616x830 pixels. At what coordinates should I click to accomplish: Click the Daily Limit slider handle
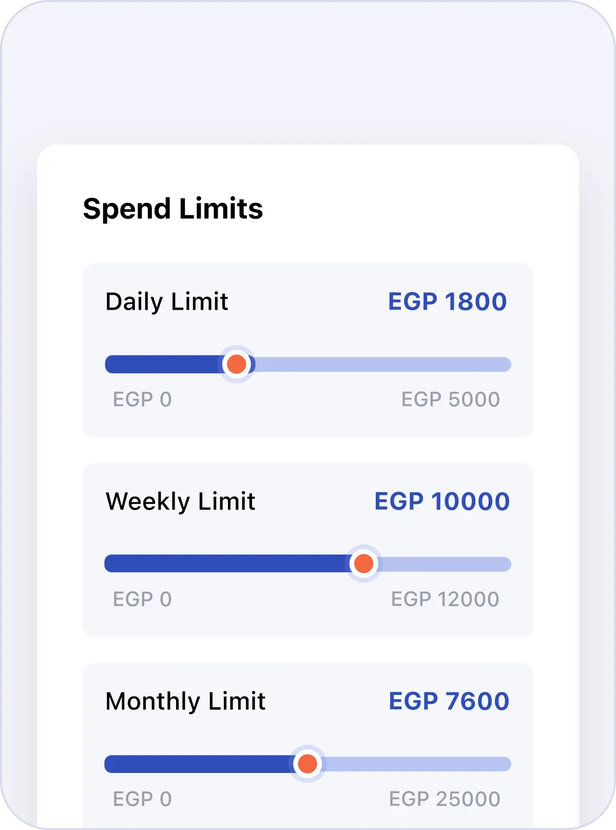[237, 364]
